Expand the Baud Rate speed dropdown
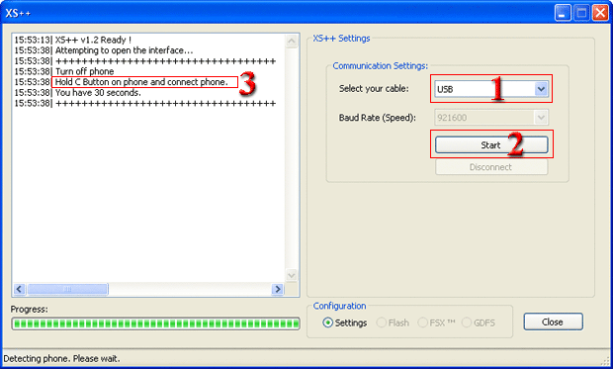Image resolution: width=613 pixels, height=369 pixels. [541, 118]
